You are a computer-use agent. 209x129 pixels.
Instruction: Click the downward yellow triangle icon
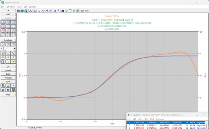pos(14,57)
